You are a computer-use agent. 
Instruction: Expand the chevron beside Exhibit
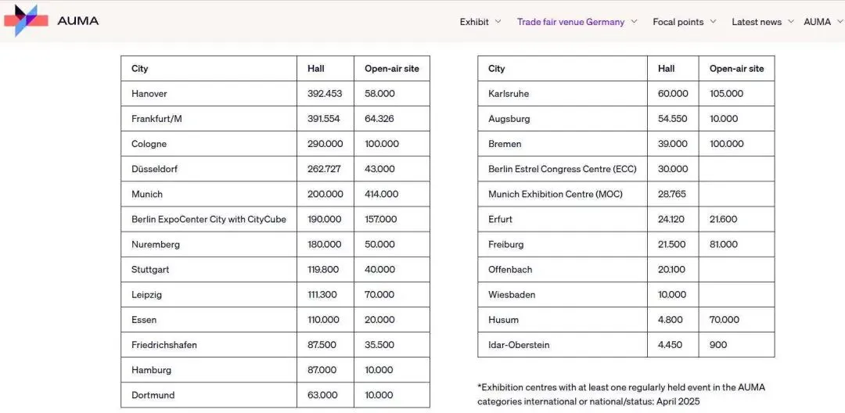click(498, 22)
